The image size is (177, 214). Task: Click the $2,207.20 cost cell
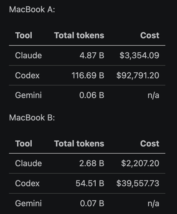140,163
